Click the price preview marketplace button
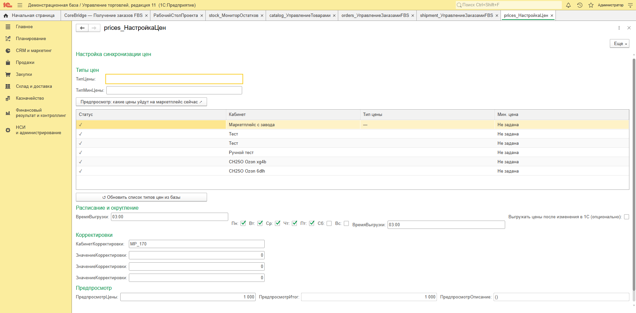636x313 pixels. tap(141, 102)
